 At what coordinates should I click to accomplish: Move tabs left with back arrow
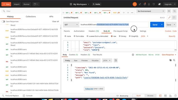(x=64, y=13)
